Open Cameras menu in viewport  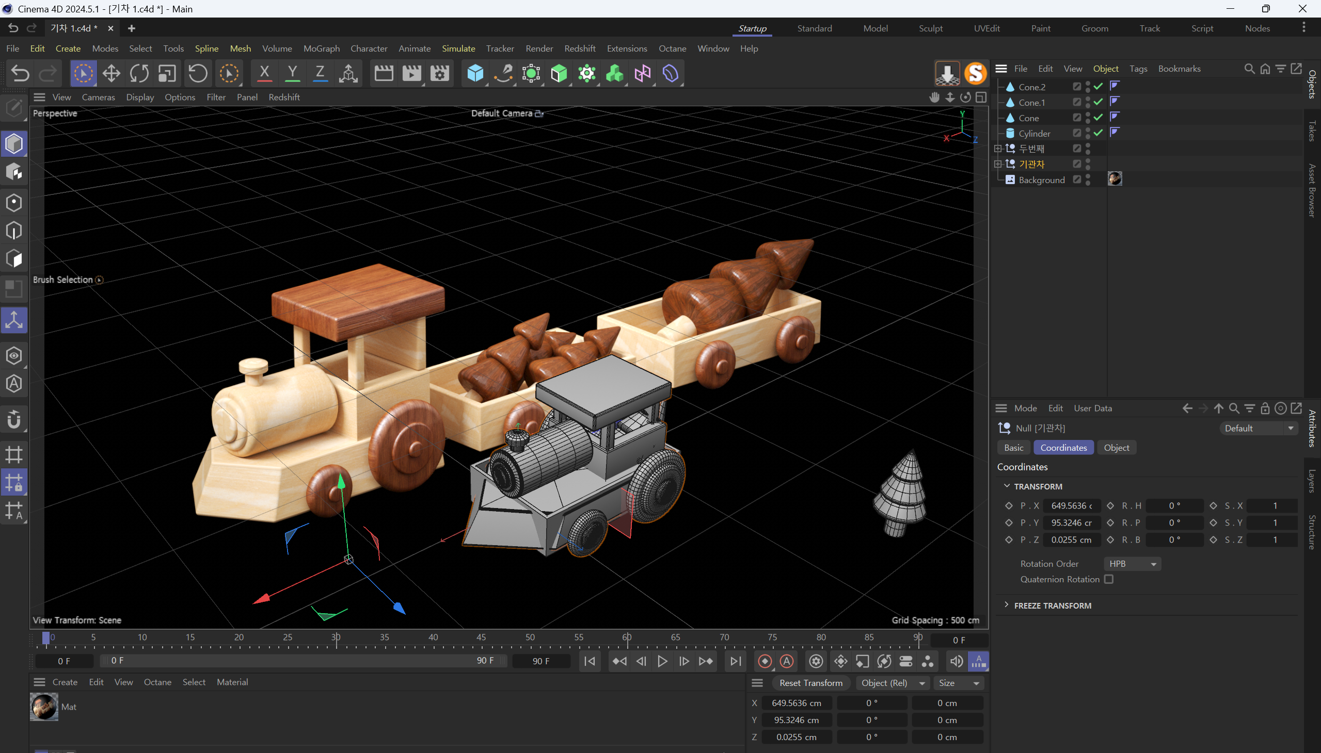pos(98,97)
